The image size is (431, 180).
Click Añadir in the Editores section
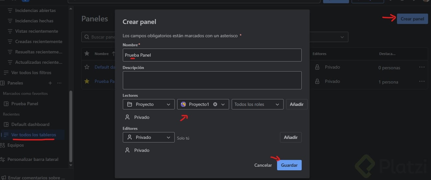pos(291,137)
